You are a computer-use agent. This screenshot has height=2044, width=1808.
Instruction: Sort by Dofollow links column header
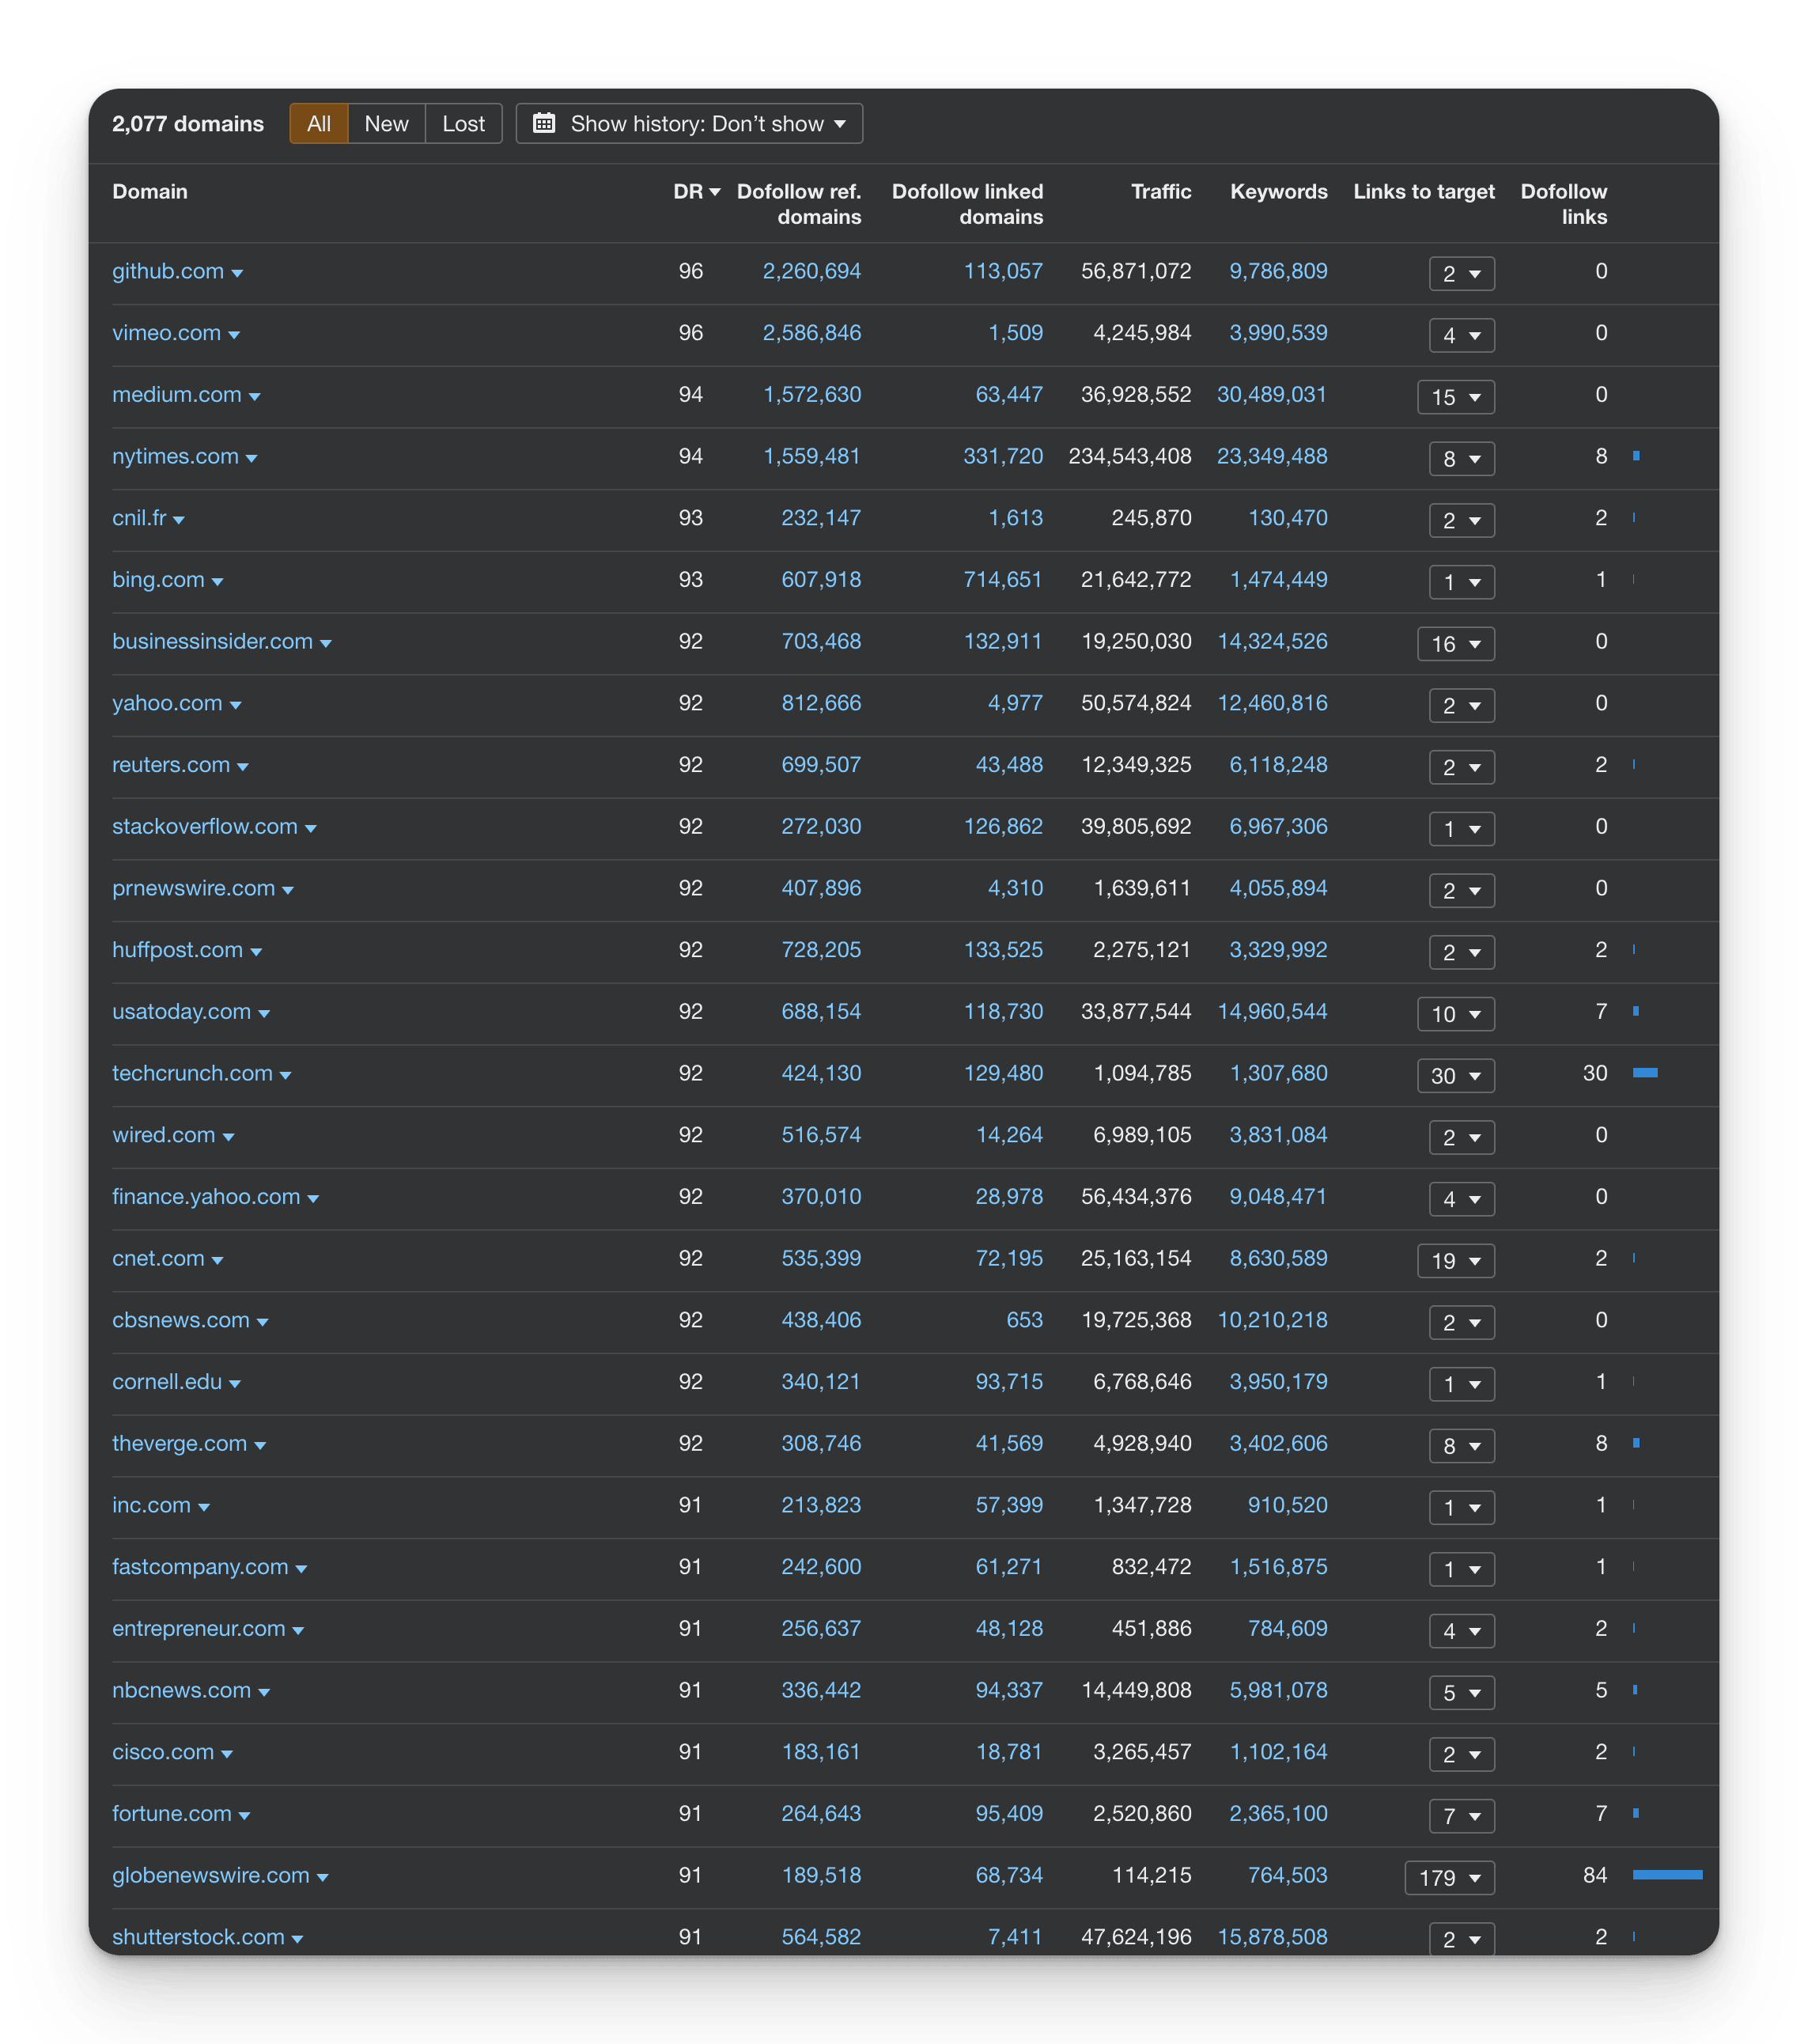[1564, 204]
